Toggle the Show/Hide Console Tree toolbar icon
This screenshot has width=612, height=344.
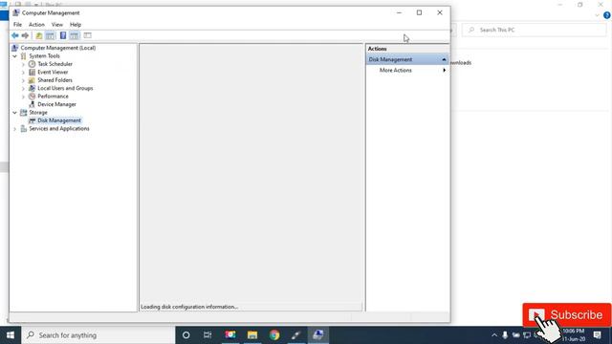[50, 35]
